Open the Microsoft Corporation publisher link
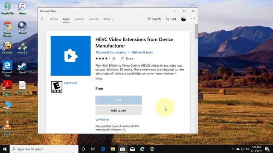The height and width of the screenshot is (153, 273). coord(111,52)
